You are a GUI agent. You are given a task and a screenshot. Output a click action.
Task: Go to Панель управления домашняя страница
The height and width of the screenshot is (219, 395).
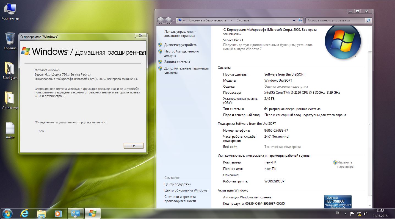[x=180, y=34]
